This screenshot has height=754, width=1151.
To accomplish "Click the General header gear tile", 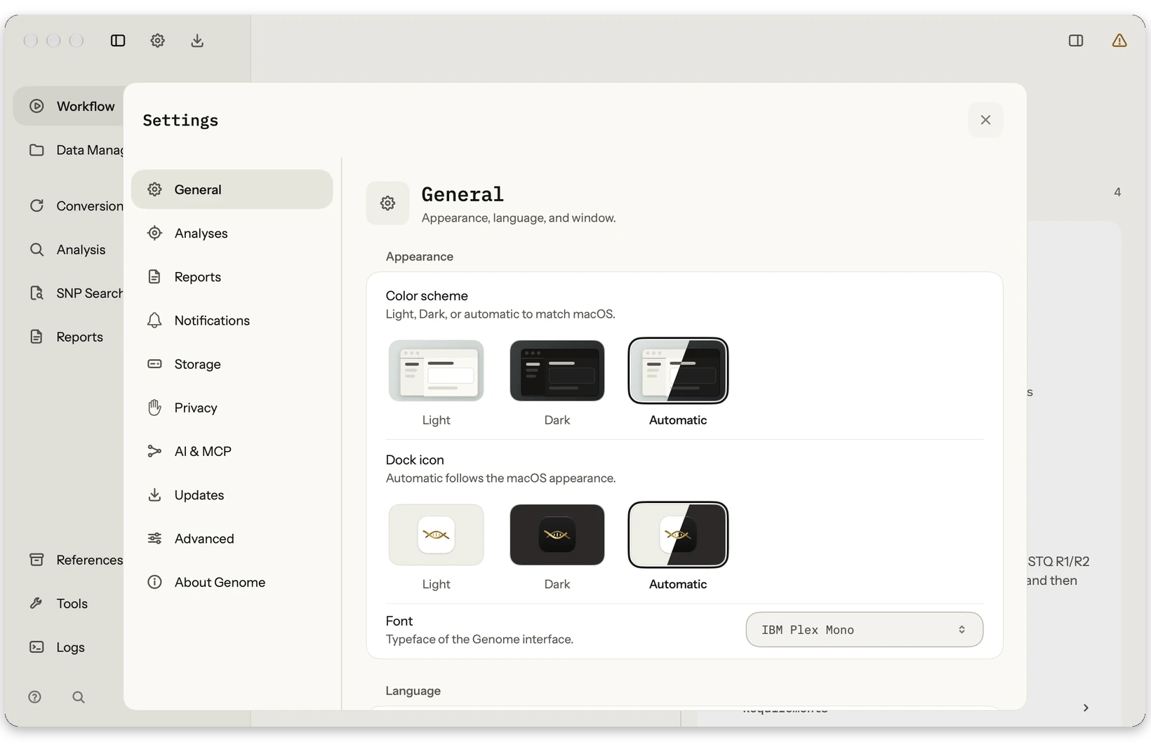I will (x=387, y=203).
